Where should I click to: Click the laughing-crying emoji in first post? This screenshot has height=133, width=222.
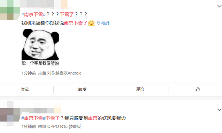tap(91, 23)
